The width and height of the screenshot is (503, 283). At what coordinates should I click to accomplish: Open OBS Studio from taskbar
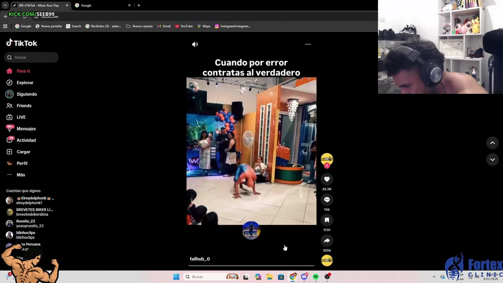(x=327, y=277)
